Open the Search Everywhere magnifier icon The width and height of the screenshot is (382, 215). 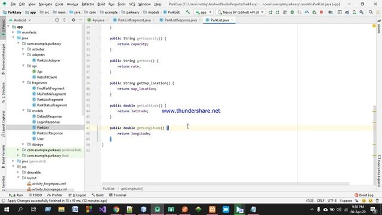click(371, 12)
